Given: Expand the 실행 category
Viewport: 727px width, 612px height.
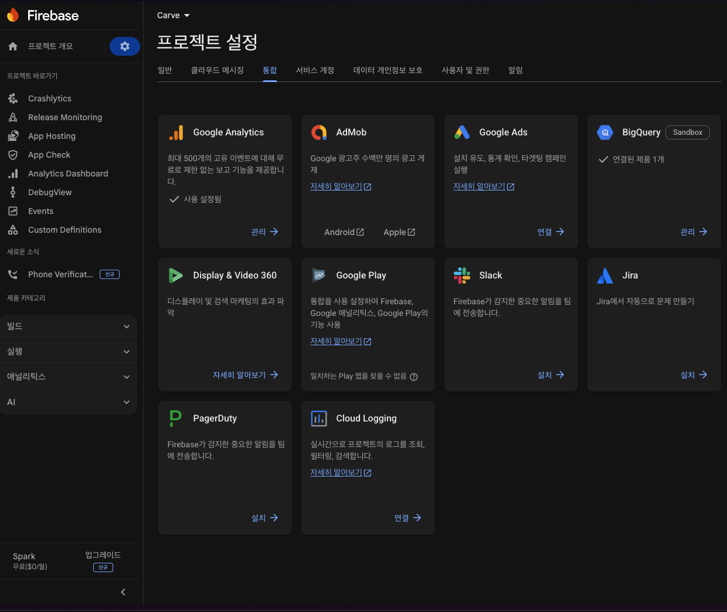Looking at the screenshot, I should click(x=69, y=352).
